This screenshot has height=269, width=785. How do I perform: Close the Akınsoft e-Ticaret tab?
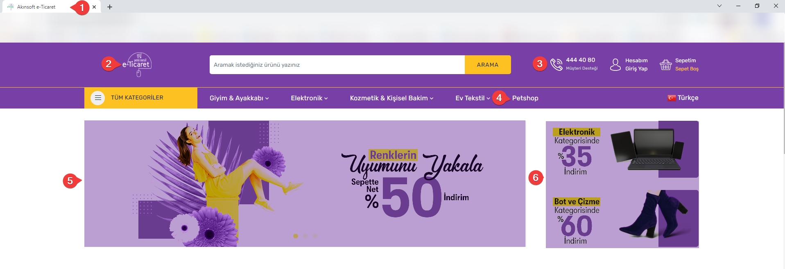(x=94, y=7)
